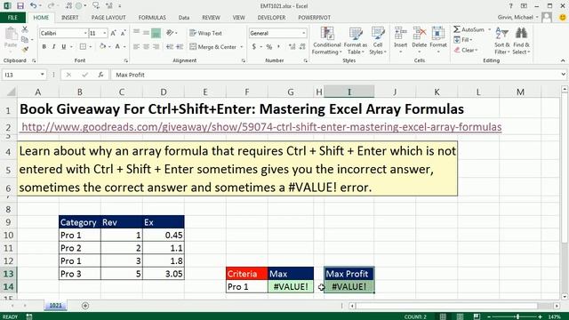The width and height of the screenshot is (569, 320).
Task: Click the goodreads giveaway hyperlink
Action: tap(261, 127)
